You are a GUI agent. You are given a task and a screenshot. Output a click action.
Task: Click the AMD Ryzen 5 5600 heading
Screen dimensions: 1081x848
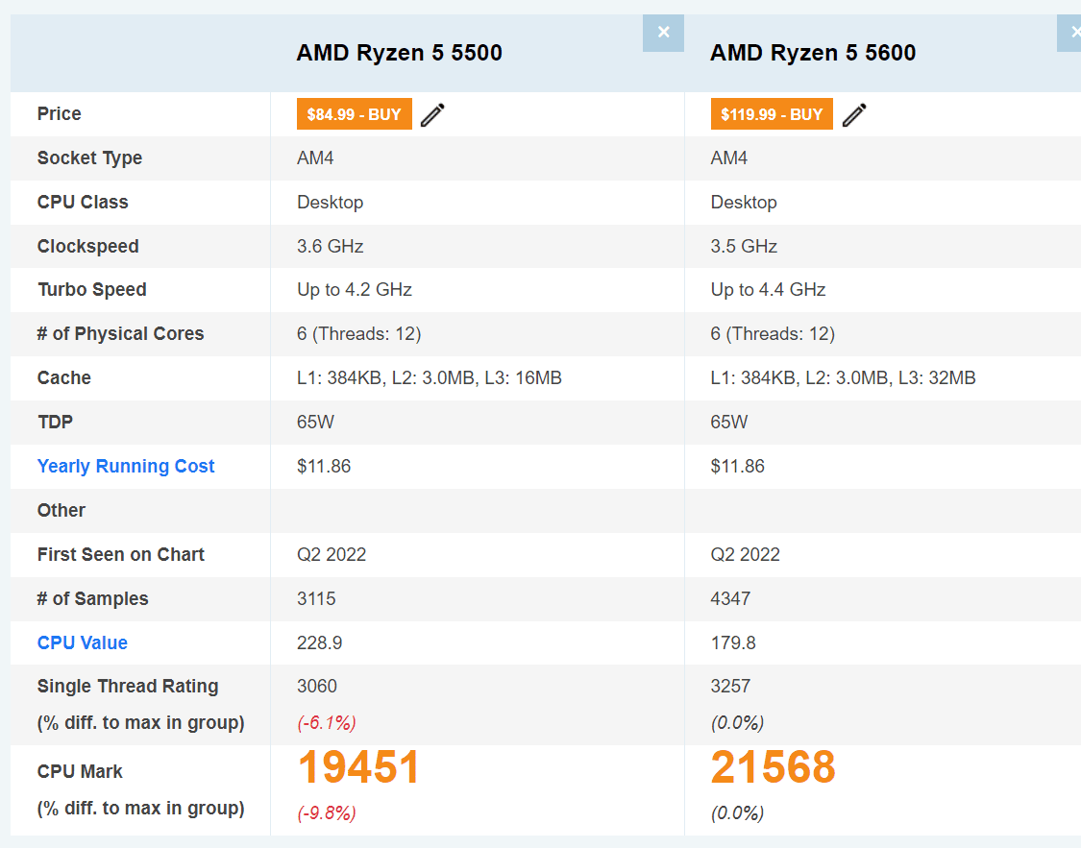point(813,53)
